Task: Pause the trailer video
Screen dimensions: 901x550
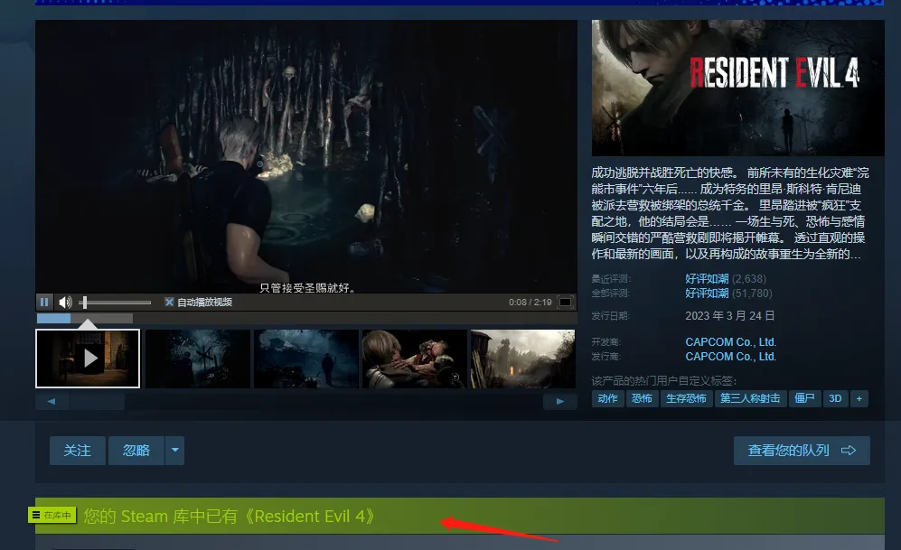Action: (44, 302)
